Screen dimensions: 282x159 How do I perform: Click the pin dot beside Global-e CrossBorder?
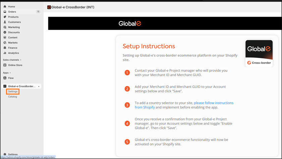point(39,87)
